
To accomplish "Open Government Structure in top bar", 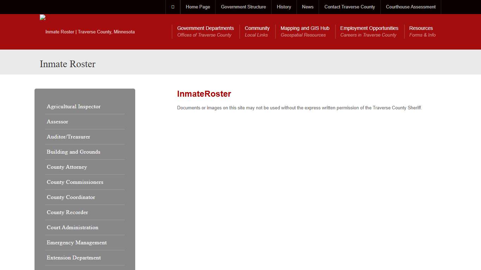I will tap(243, 7).
